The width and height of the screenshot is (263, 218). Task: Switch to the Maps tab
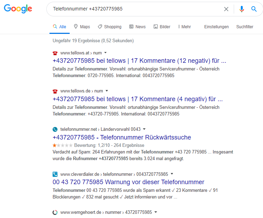82,27
